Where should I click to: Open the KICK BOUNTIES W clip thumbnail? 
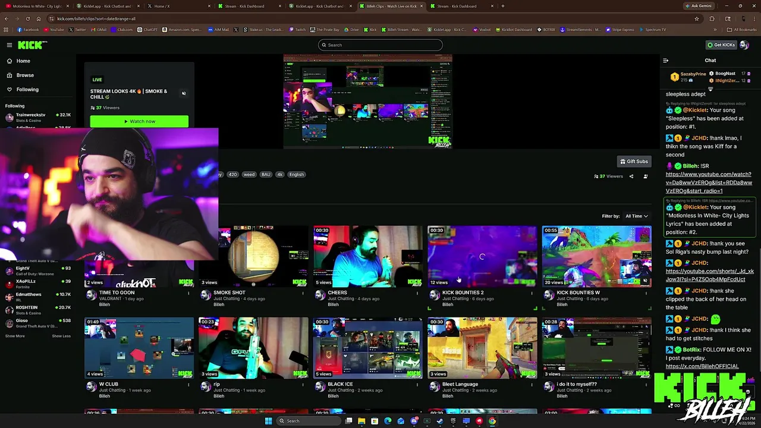[x=596, y=256]
